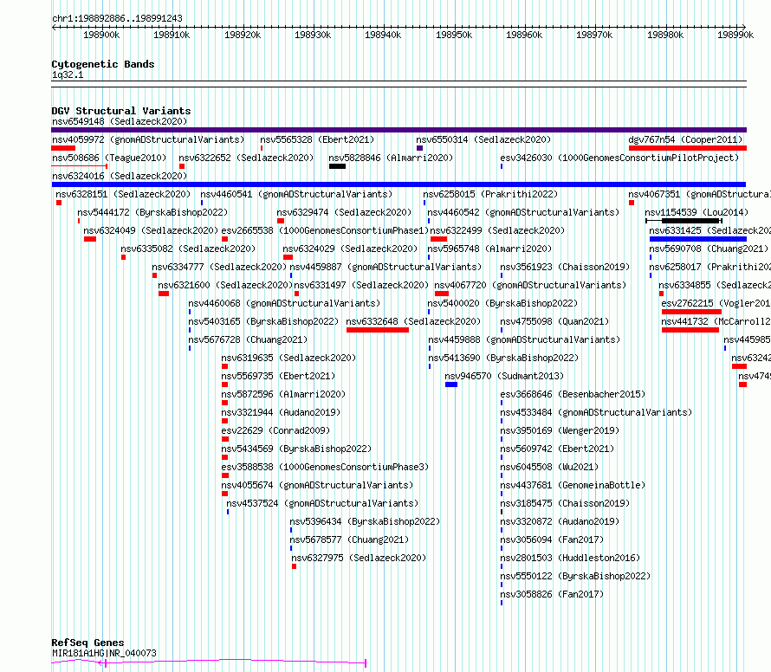Click esv3668646 (Besenbacher2015) label
The image size is (771, 672).
(x=573, y=394)
